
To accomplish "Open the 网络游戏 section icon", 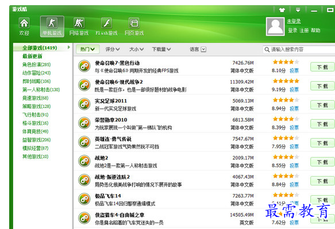I will click(79, 23).
